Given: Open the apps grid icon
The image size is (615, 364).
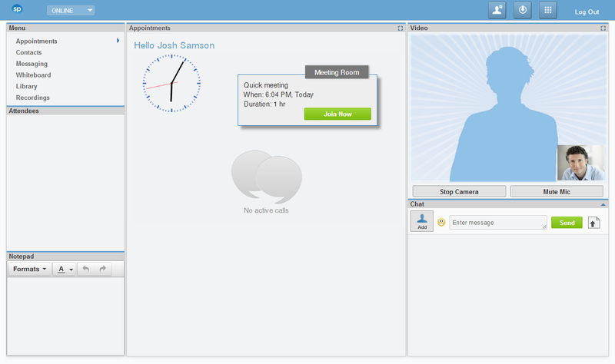Looking at the screenshot, I should point(548,10).
